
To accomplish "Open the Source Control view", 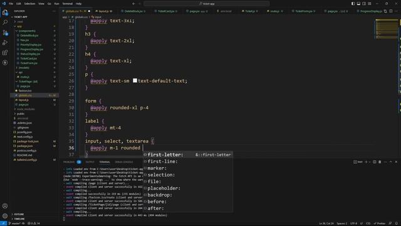I will click(5, 33).
